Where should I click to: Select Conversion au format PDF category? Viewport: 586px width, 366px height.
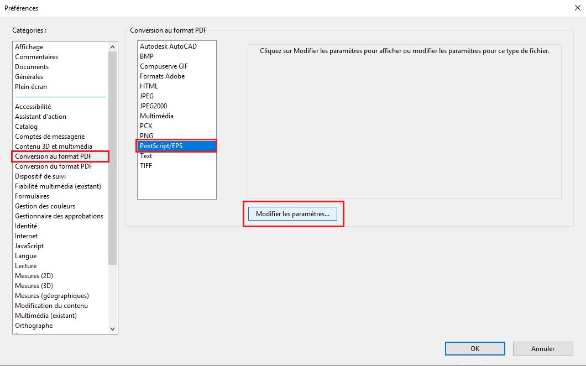[x=54, y=156]
